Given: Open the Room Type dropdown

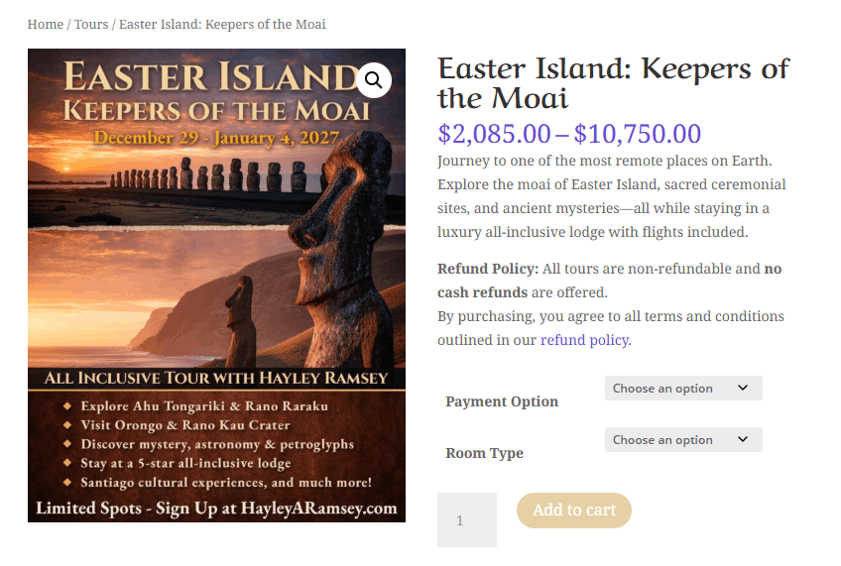Looking at the screenshot, I should click(682, 440).
